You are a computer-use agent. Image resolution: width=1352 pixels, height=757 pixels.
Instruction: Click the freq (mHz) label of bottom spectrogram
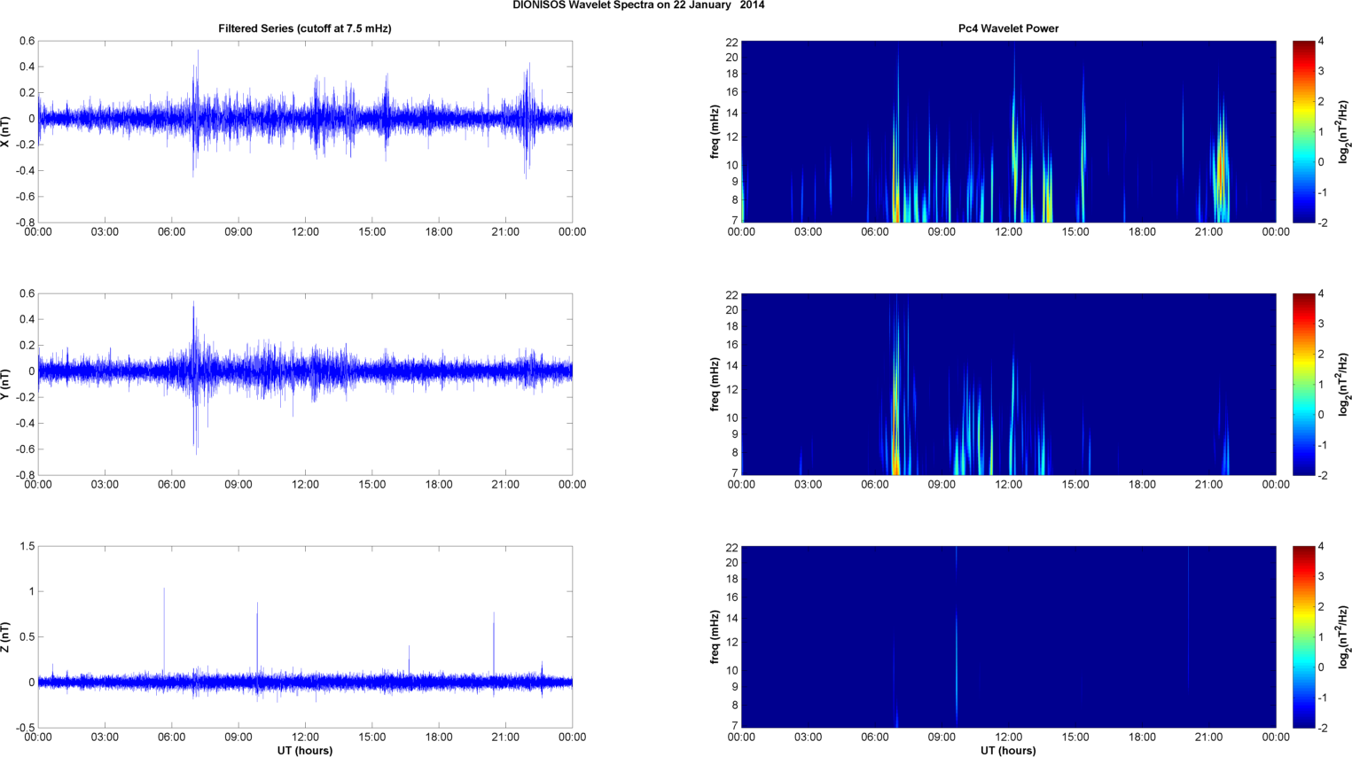coord(715,636)
